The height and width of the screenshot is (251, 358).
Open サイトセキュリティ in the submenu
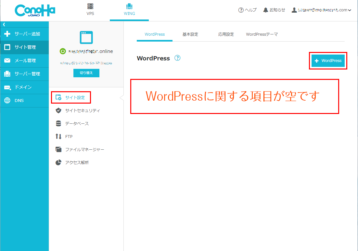(x=83, y=111)
